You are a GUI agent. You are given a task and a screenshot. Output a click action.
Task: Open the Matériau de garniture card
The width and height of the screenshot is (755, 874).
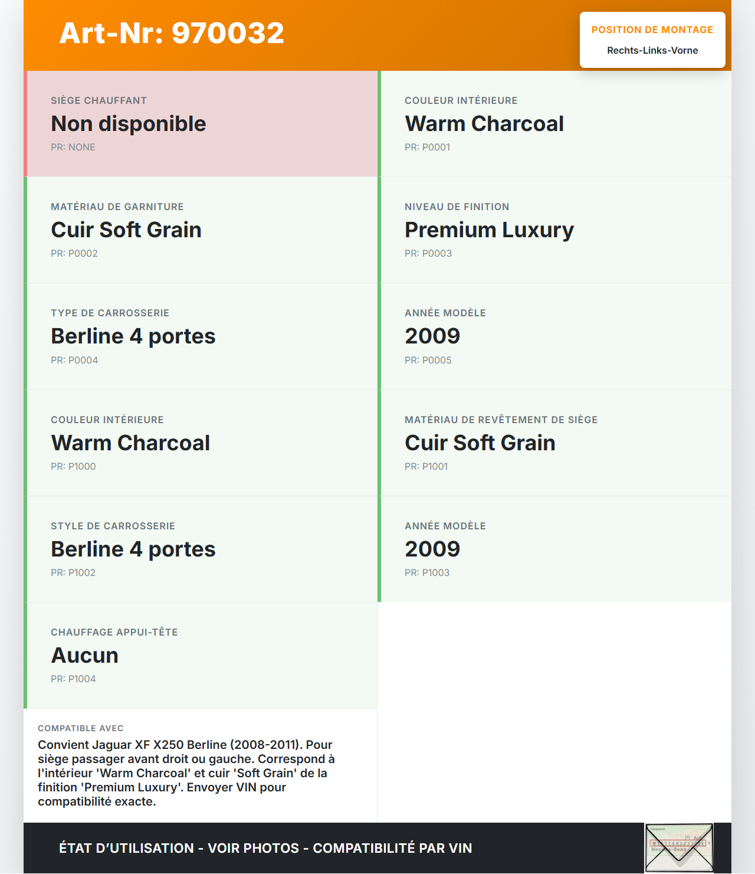pyautogui.click(x=201, y=230)
